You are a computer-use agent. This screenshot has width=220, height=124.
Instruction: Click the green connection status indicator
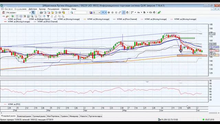[203, 120]
